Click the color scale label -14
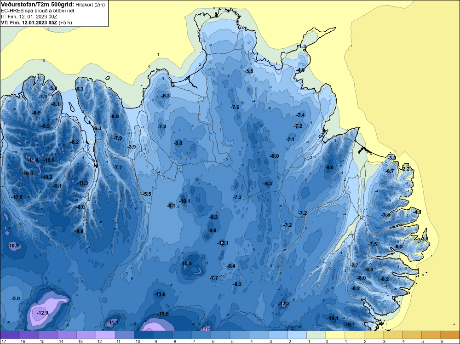Image resolution: width=460 pixels, height=344 pixels. pos(60,341)
